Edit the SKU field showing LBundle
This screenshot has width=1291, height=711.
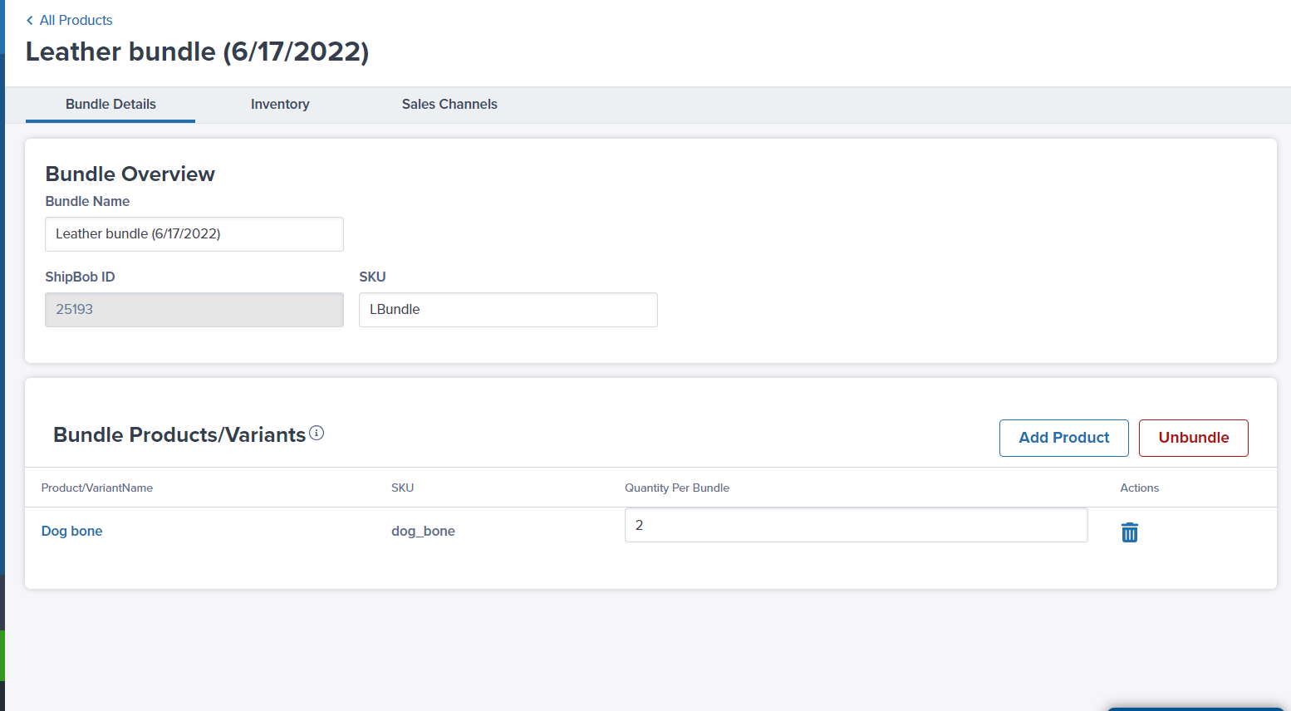(508, 309)
